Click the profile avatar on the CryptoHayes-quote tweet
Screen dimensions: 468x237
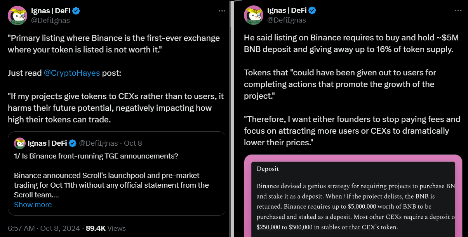17,16
